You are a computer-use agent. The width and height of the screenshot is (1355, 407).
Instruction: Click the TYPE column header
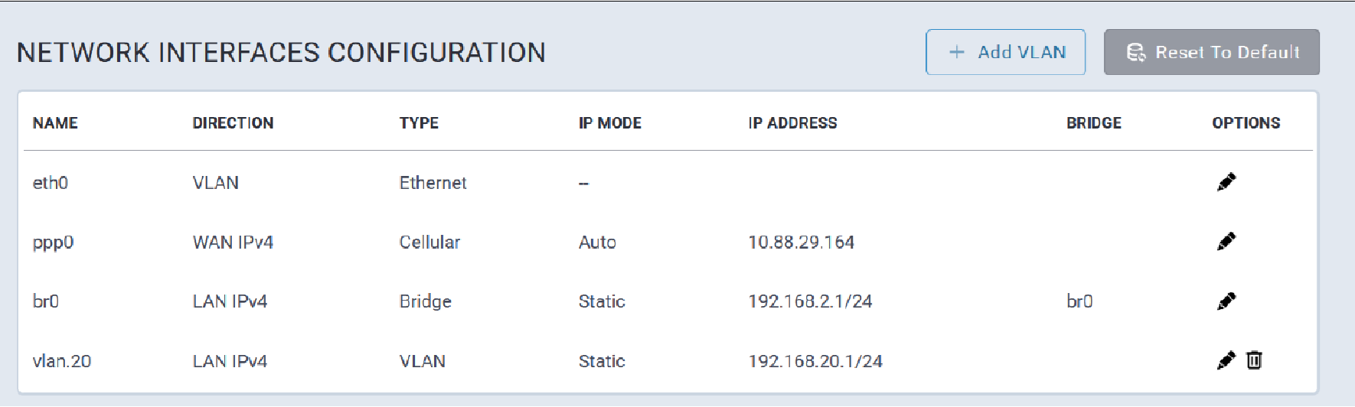tap(419, 123)
